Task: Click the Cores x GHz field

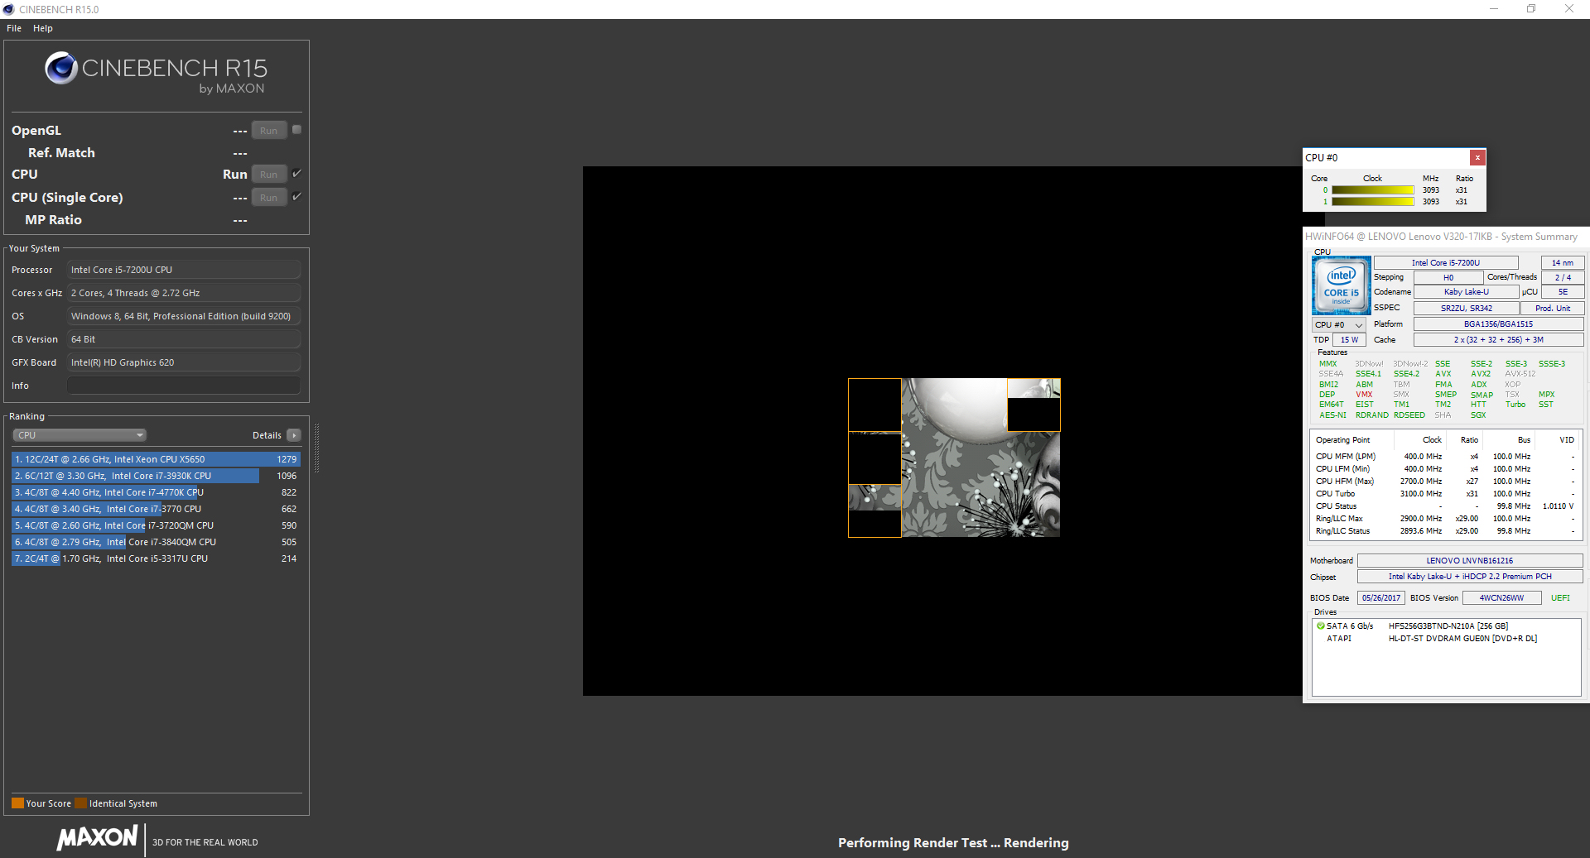Action: [183, 293]
